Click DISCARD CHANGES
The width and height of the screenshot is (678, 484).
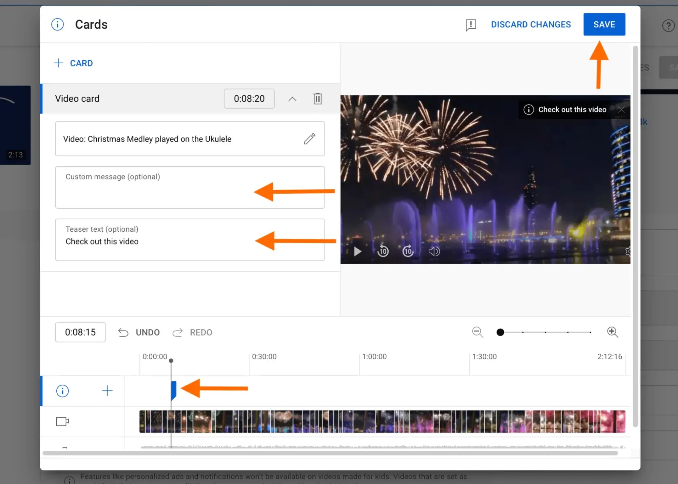point(531,24)
